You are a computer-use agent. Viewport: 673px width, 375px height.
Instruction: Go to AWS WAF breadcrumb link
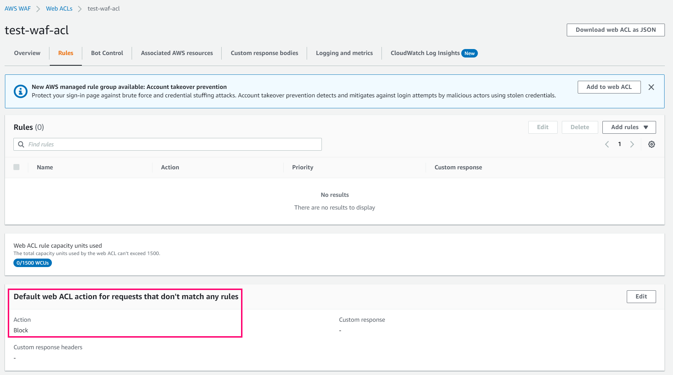(x=18, y=8)
